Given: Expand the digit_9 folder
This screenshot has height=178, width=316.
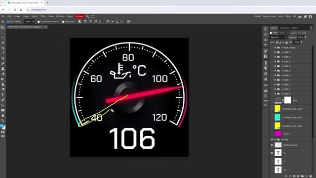Looking at the screenshot, I should click(x=275, y=52).
